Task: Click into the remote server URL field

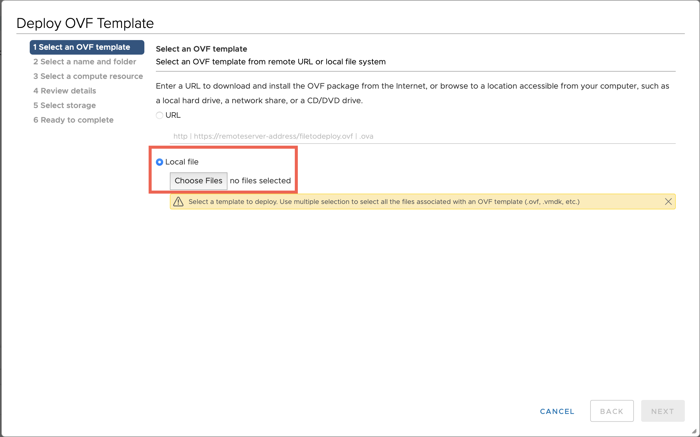Action: pos(422,136)
